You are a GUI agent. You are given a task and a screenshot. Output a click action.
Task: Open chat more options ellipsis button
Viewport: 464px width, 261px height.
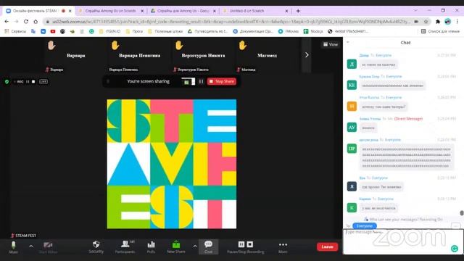point(456,225)
